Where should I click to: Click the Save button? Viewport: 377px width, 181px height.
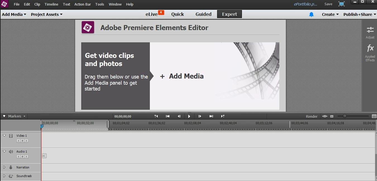pos(328,4)
